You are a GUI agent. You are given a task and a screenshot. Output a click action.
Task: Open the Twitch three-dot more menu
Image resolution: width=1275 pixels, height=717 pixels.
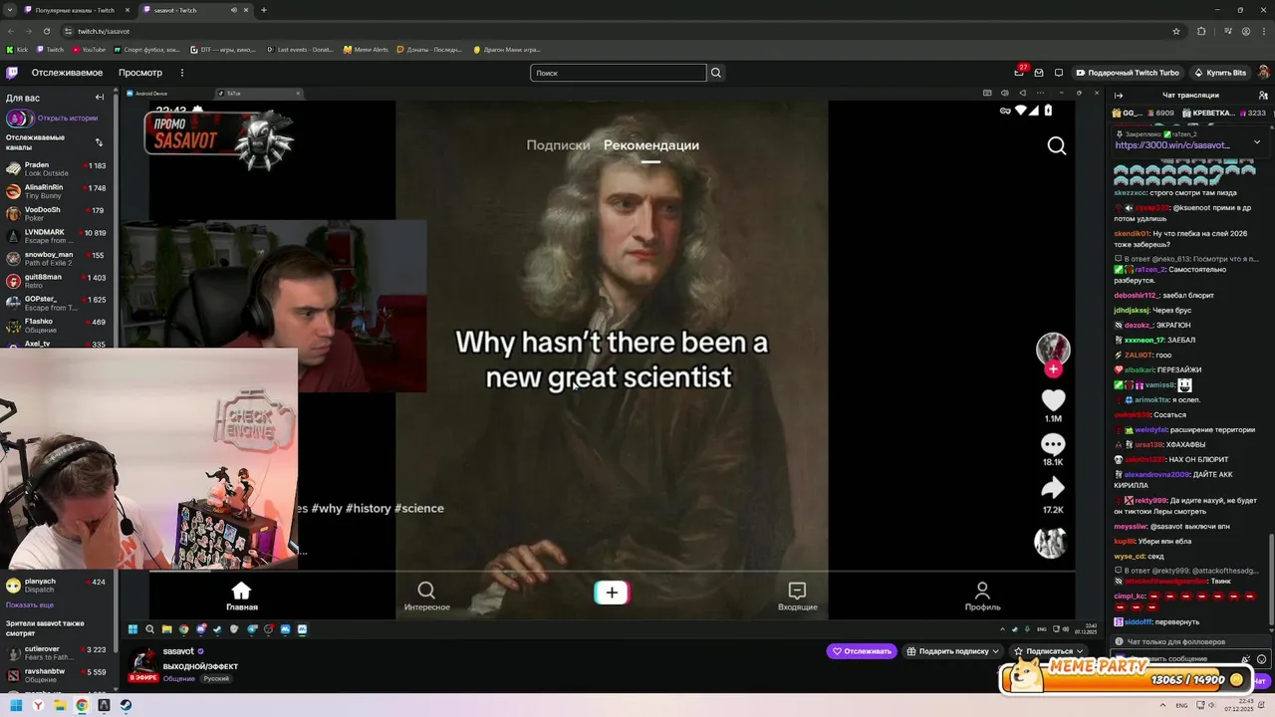point(182,73)
